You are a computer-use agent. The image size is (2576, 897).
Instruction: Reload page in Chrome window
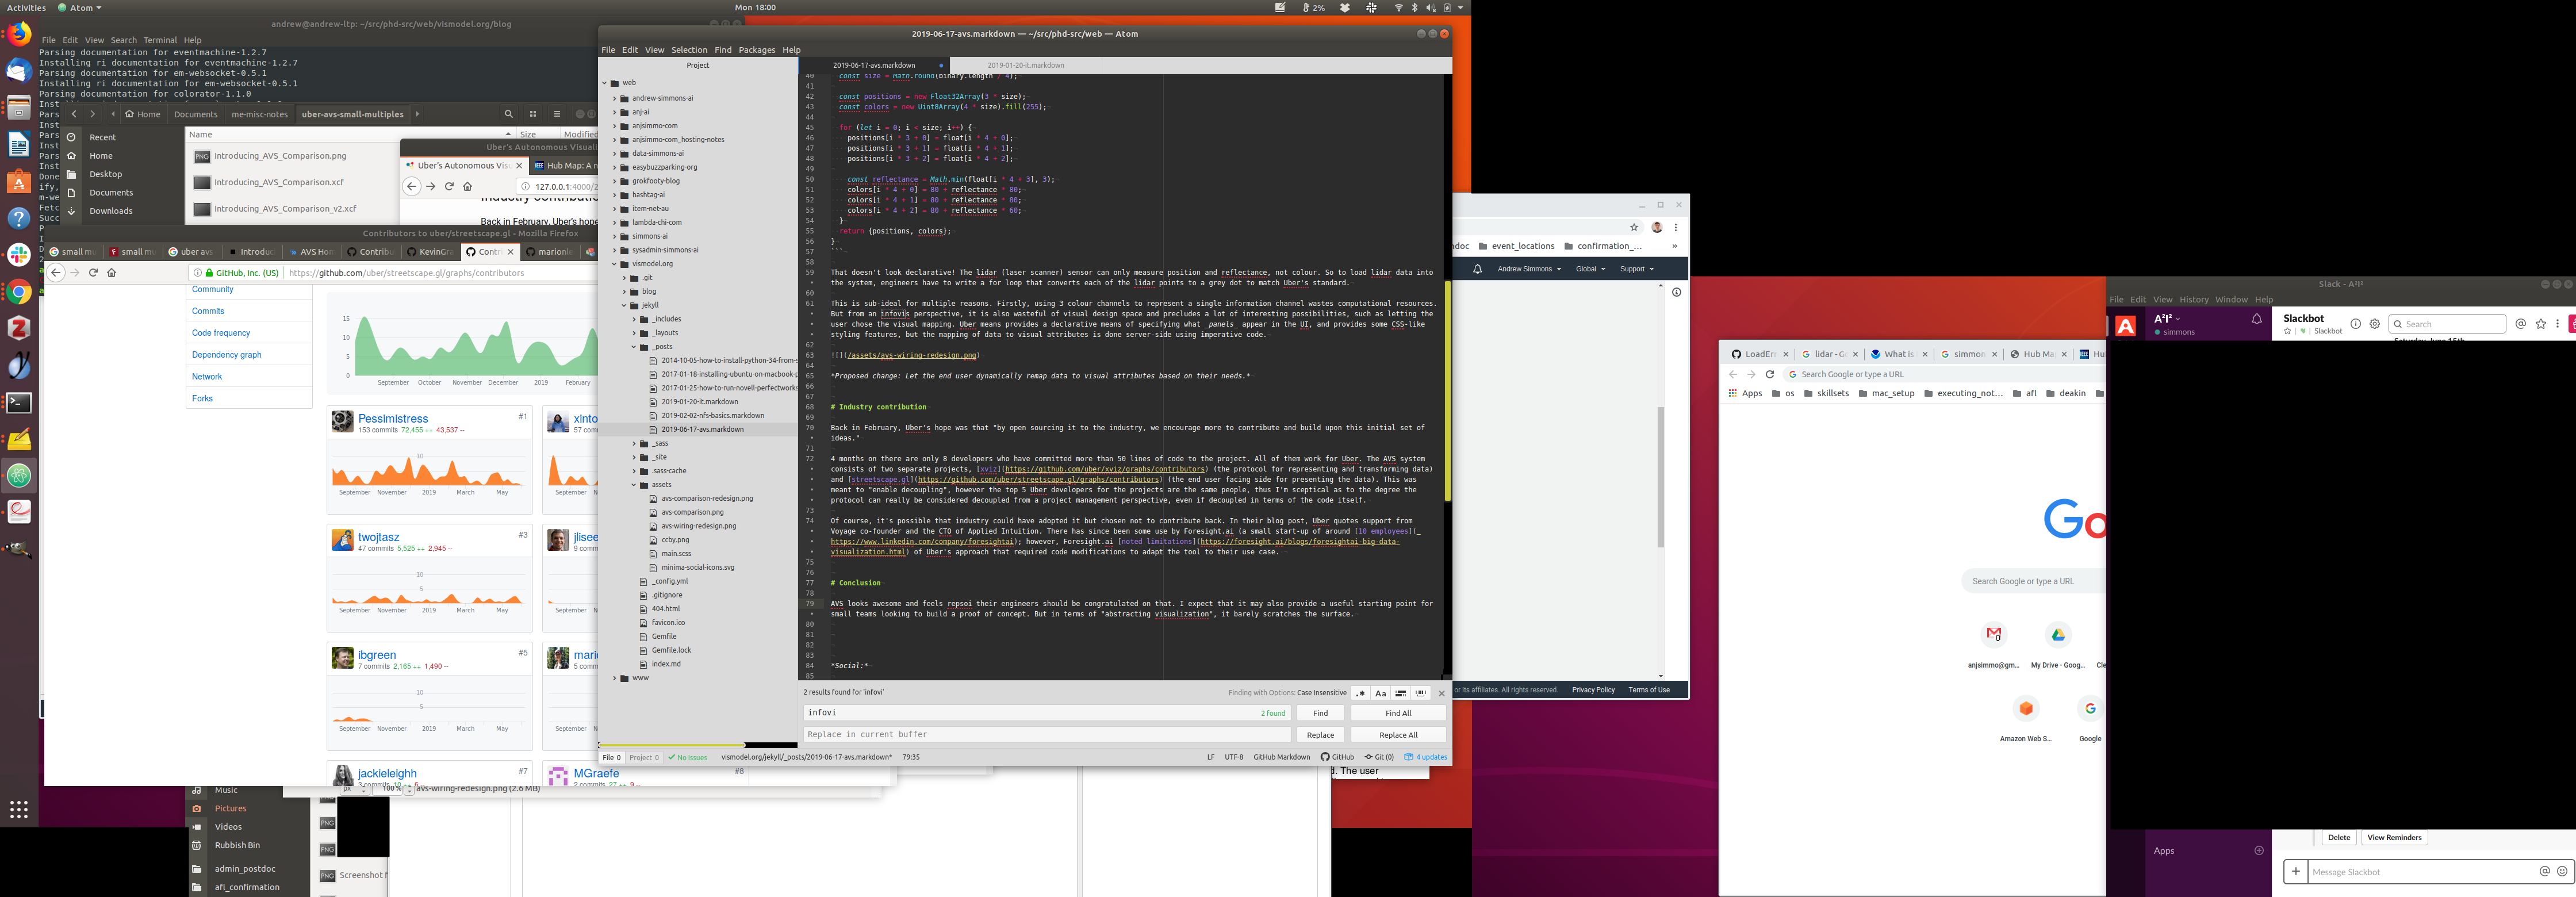point(1769,374)
